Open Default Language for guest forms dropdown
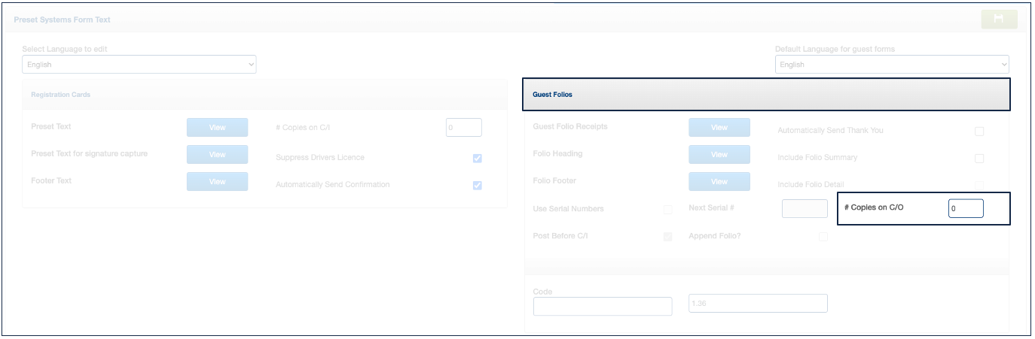This screenshot has width=1035, height=339. [x=891, y=65]
